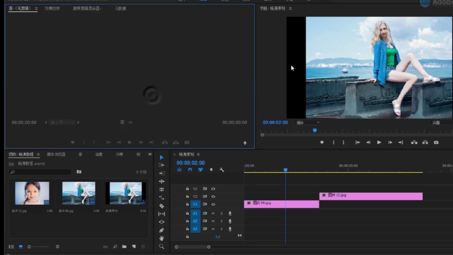Open the 媒体浏览器 tab
The height and width of the screenshot is (255, 453).
click(56, 154)
